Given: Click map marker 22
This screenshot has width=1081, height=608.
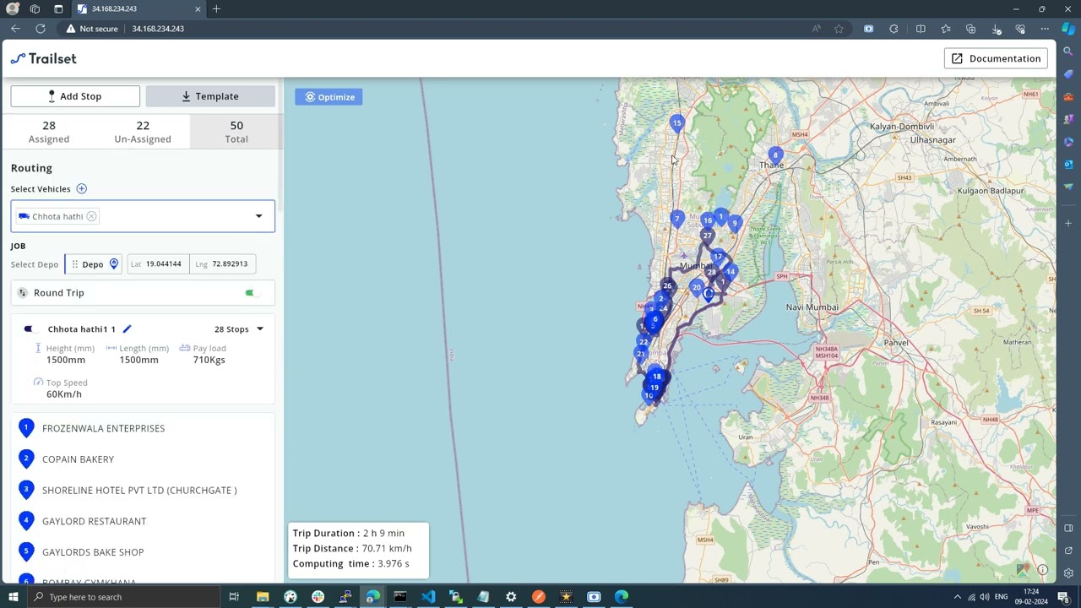Looking at the screenshot, I should (644, 343).
